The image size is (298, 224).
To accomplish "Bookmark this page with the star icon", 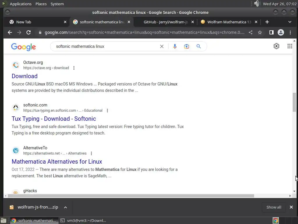I will coord(260,32).
